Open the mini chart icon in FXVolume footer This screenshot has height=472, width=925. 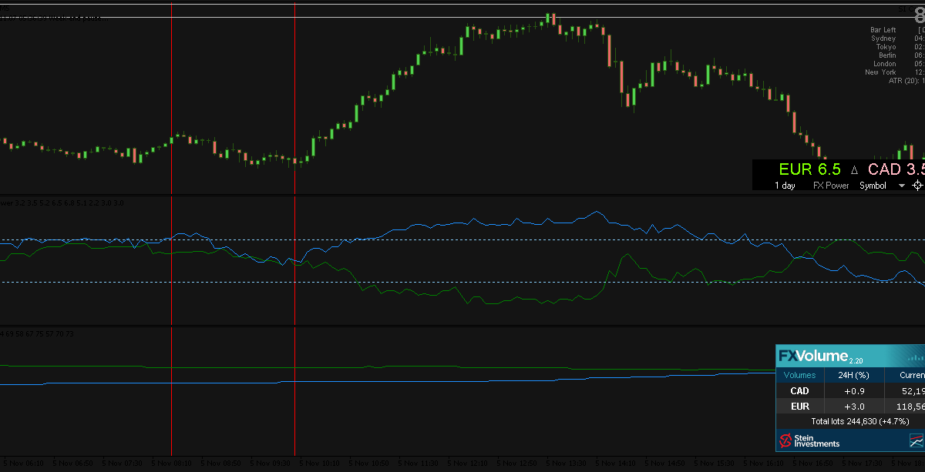pos(917,440)
